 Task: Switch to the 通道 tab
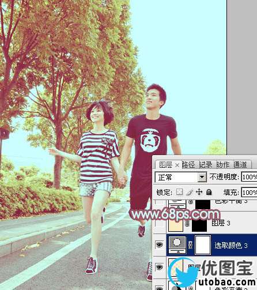(240, 165)
